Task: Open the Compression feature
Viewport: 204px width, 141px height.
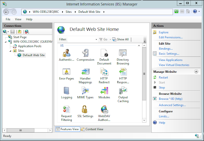Action: [x=85, y=55]
